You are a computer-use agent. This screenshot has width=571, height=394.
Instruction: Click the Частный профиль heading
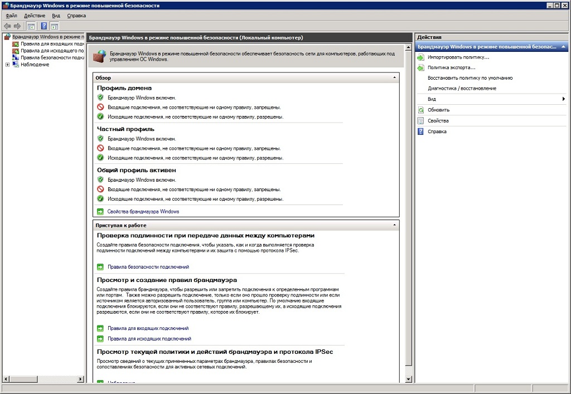pos(125,129)
